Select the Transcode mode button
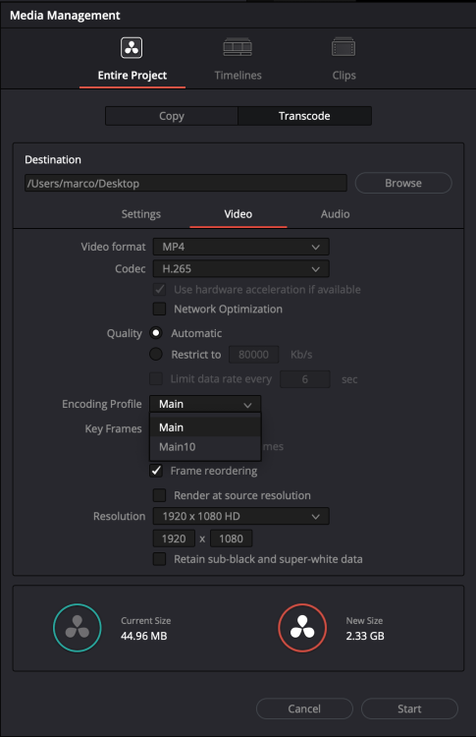This screenshot has width=476, height=737. [x=304, y=116]
